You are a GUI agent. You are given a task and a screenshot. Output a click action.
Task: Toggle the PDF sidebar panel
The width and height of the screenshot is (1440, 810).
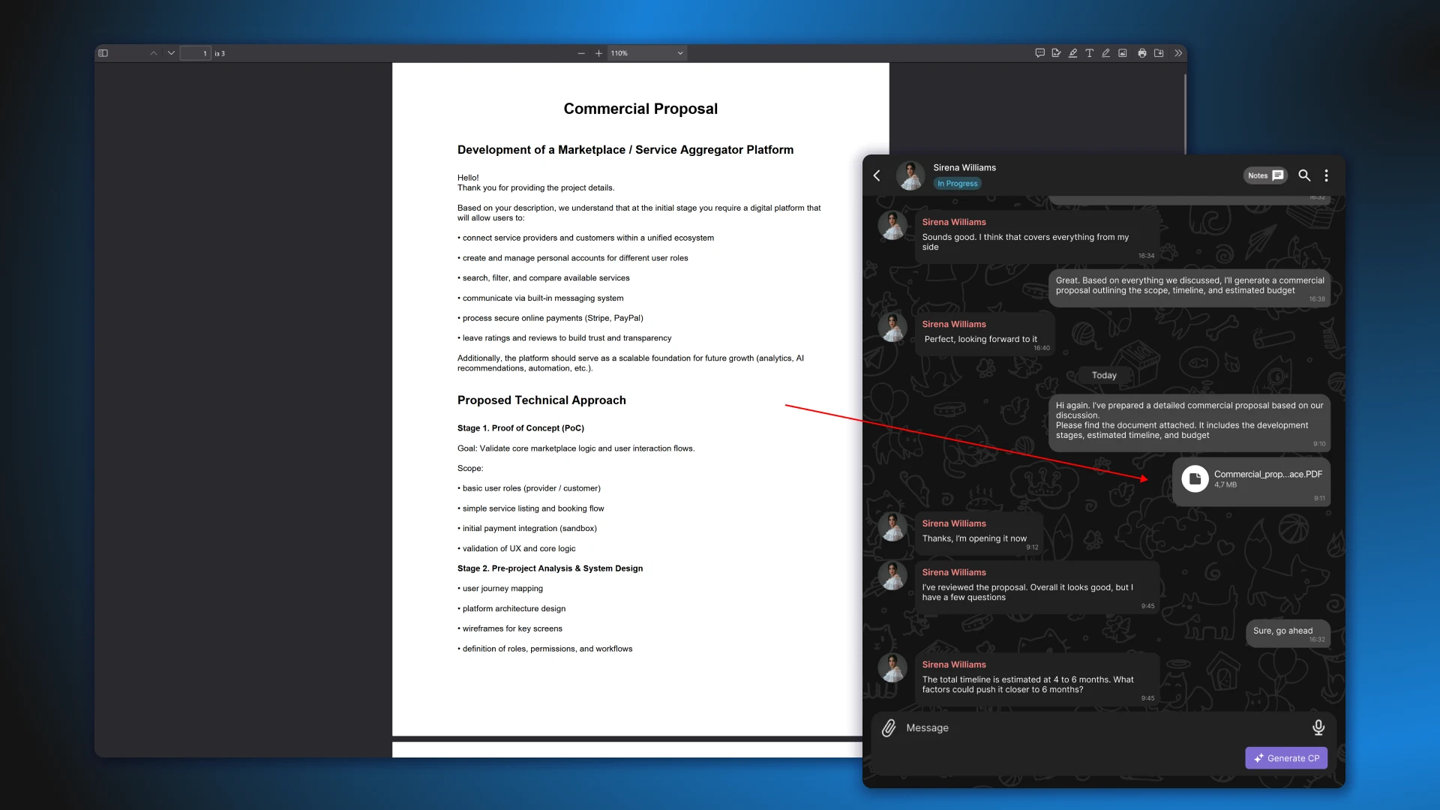[103, 53]
